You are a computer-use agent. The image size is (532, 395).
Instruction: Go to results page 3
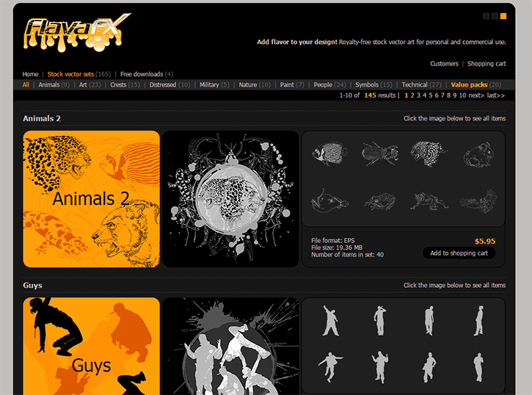point(418,95)
